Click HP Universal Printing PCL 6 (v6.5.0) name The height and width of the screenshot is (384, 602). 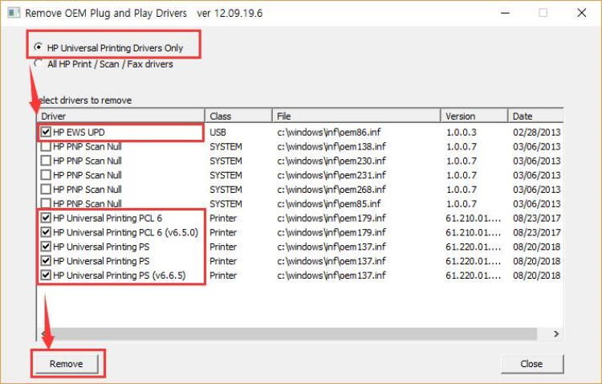[x=125, y=232]
